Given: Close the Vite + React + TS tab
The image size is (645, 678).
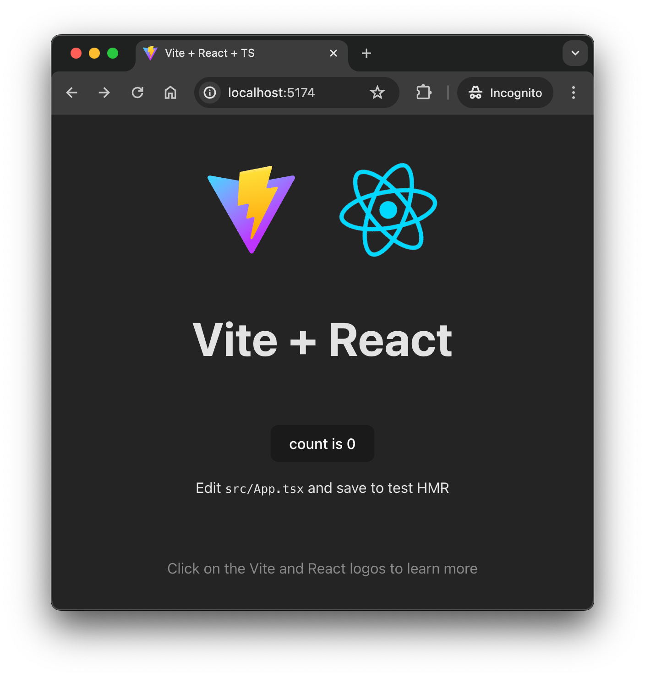Looking at the screenshot, I should coord(333,53).
